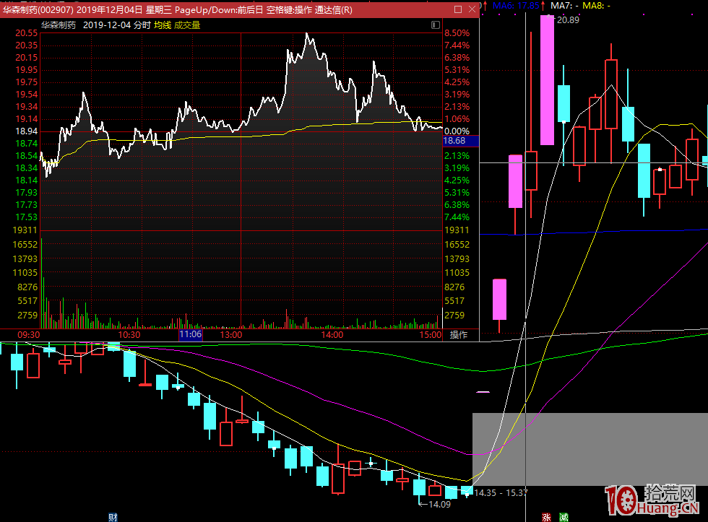708x522 pixels.
Task: Click the 09:30 time label on the axis
Action: (x=28, y=335)
